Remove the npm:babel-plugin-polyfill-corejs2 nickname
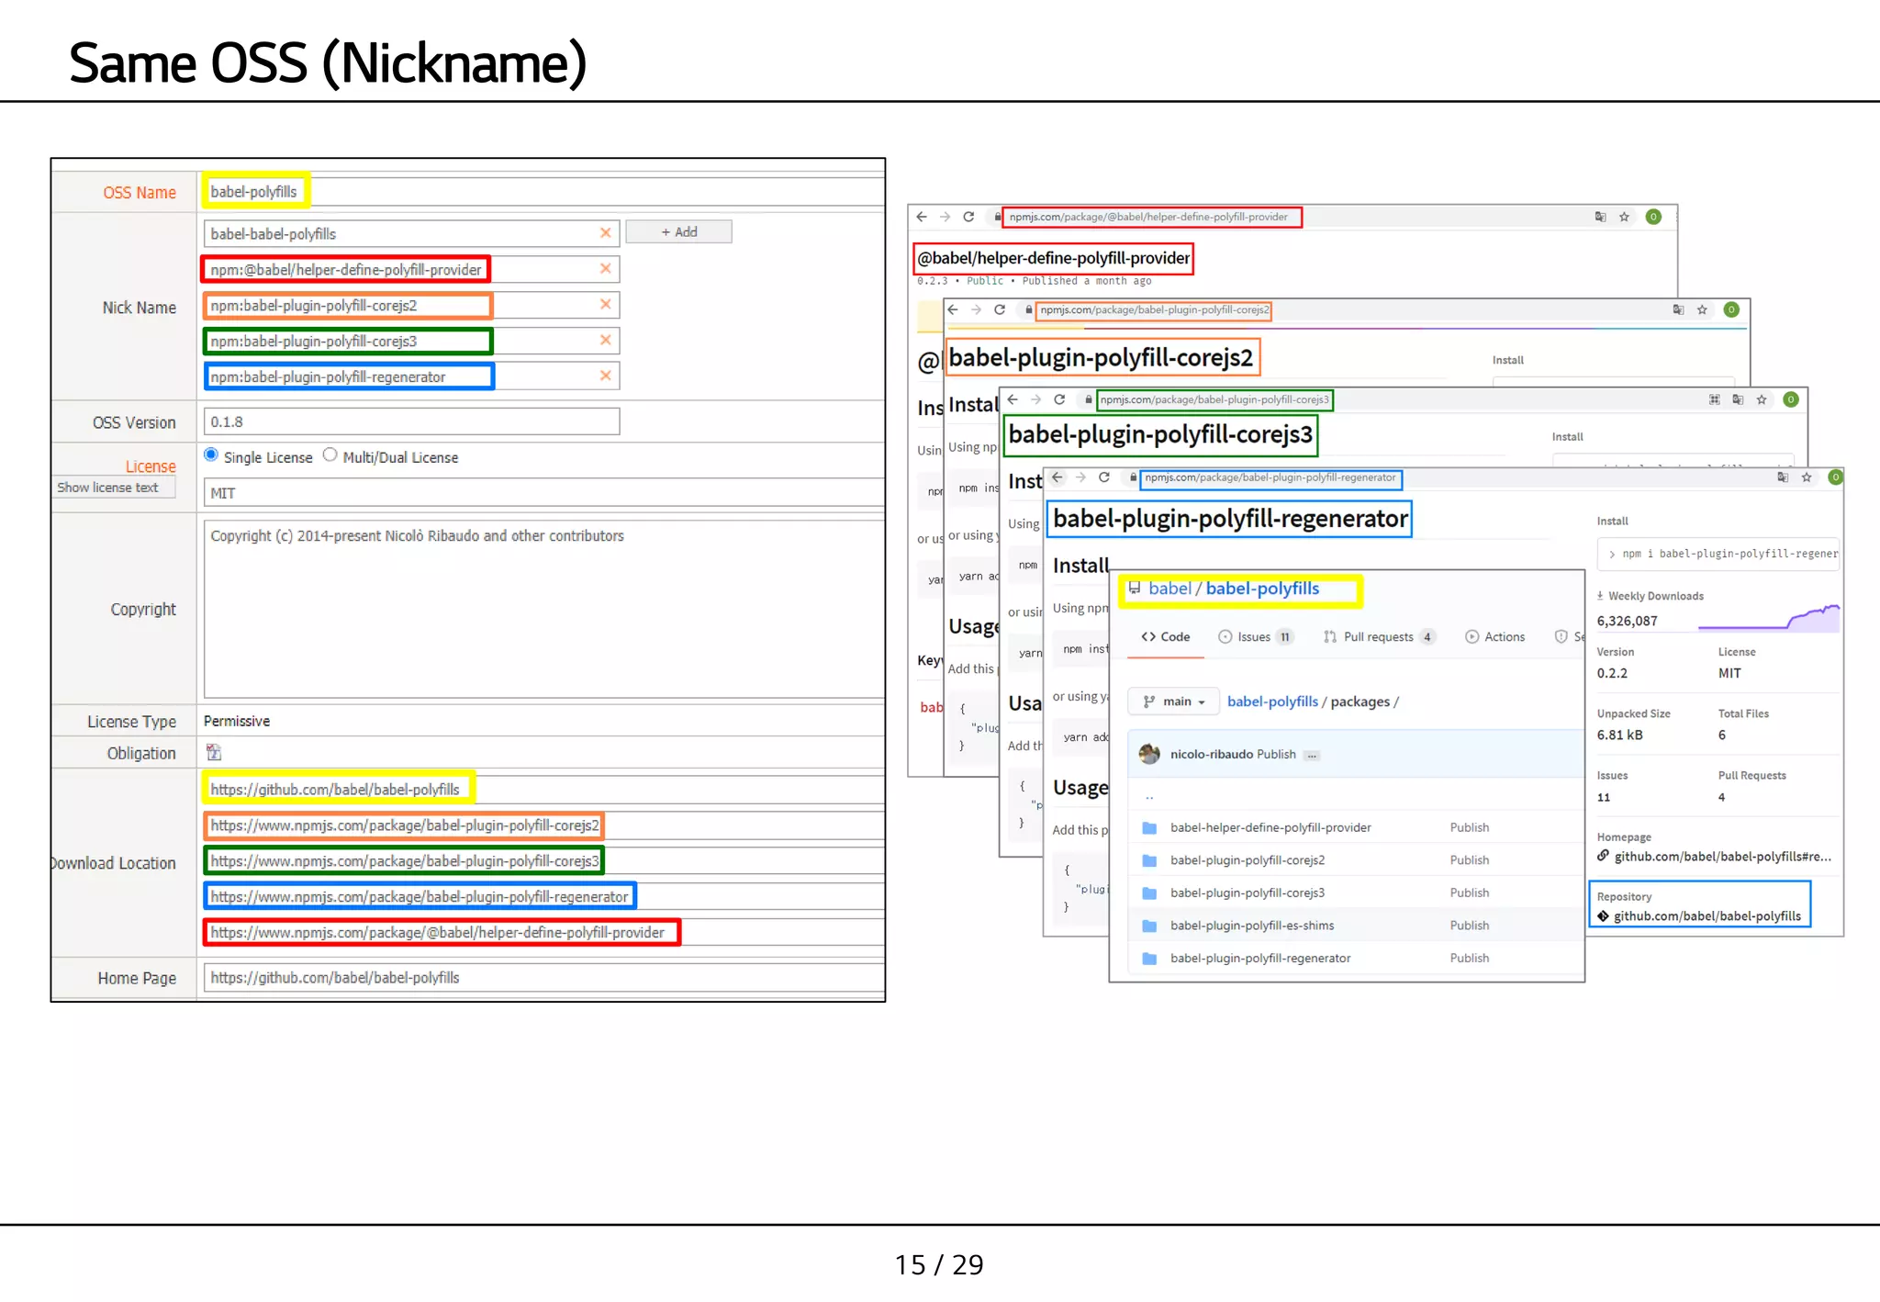 coord(605,305)
